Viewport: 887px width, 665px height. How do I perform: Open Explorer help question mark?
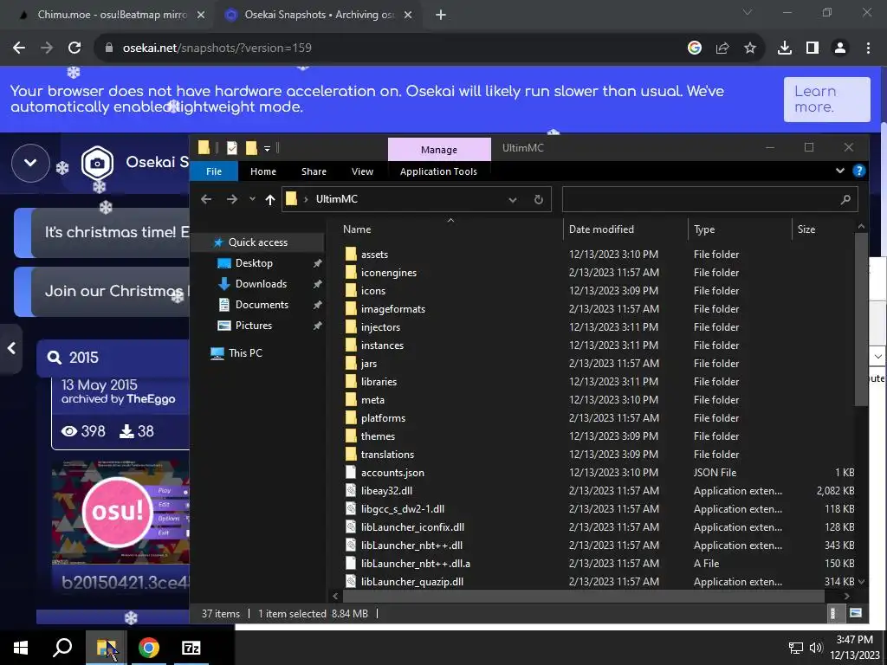click(x=858, y=171)
